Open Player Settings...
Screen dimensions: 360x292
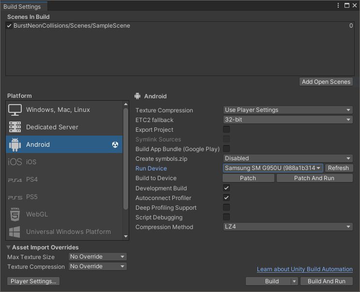click(x=33, y=281)
